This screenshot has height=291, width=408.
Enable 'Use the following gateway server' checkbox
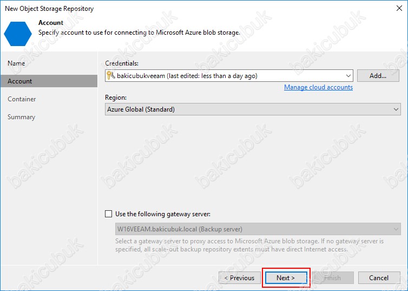click(x=109, y=214)
